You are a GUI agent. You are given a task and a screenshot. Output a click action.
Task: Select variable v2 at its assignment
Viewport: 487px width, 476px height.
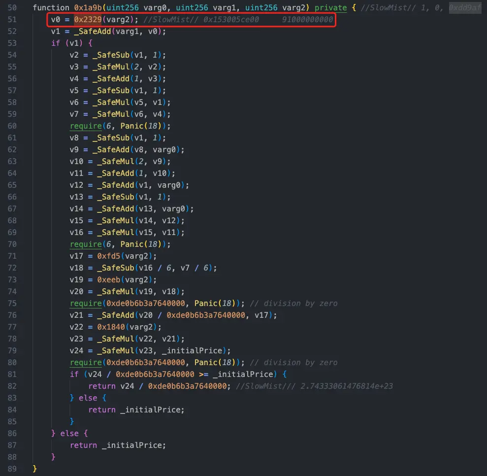click(x=74, y=55)
